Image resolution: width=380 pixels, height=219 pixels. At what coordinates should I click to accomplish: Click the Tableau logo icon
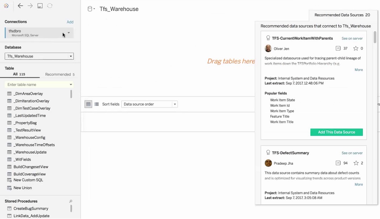6,6
